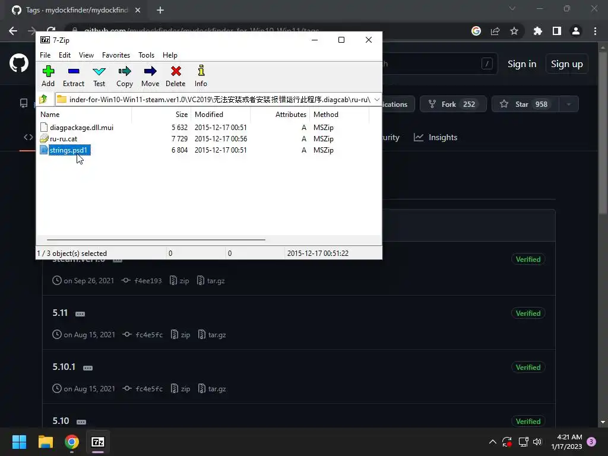This screenshot has width=608, height=456.
Task: Click the Verified badge of tag 5.10.1
Action: pos(528,367)
